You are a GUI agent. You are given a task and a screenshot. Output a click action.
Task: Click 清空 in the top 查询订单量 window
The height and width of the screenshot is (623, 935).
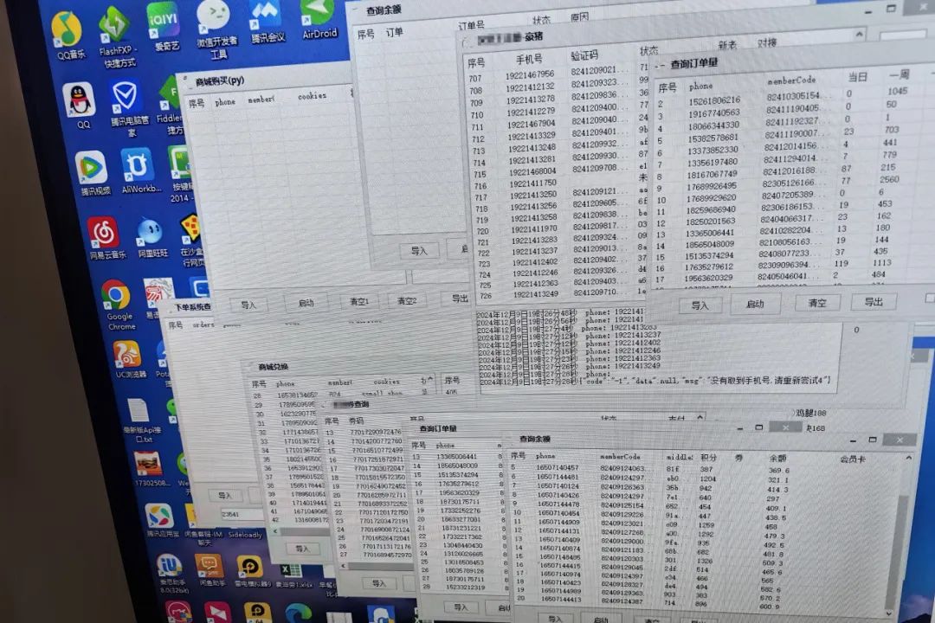point(816,303)
